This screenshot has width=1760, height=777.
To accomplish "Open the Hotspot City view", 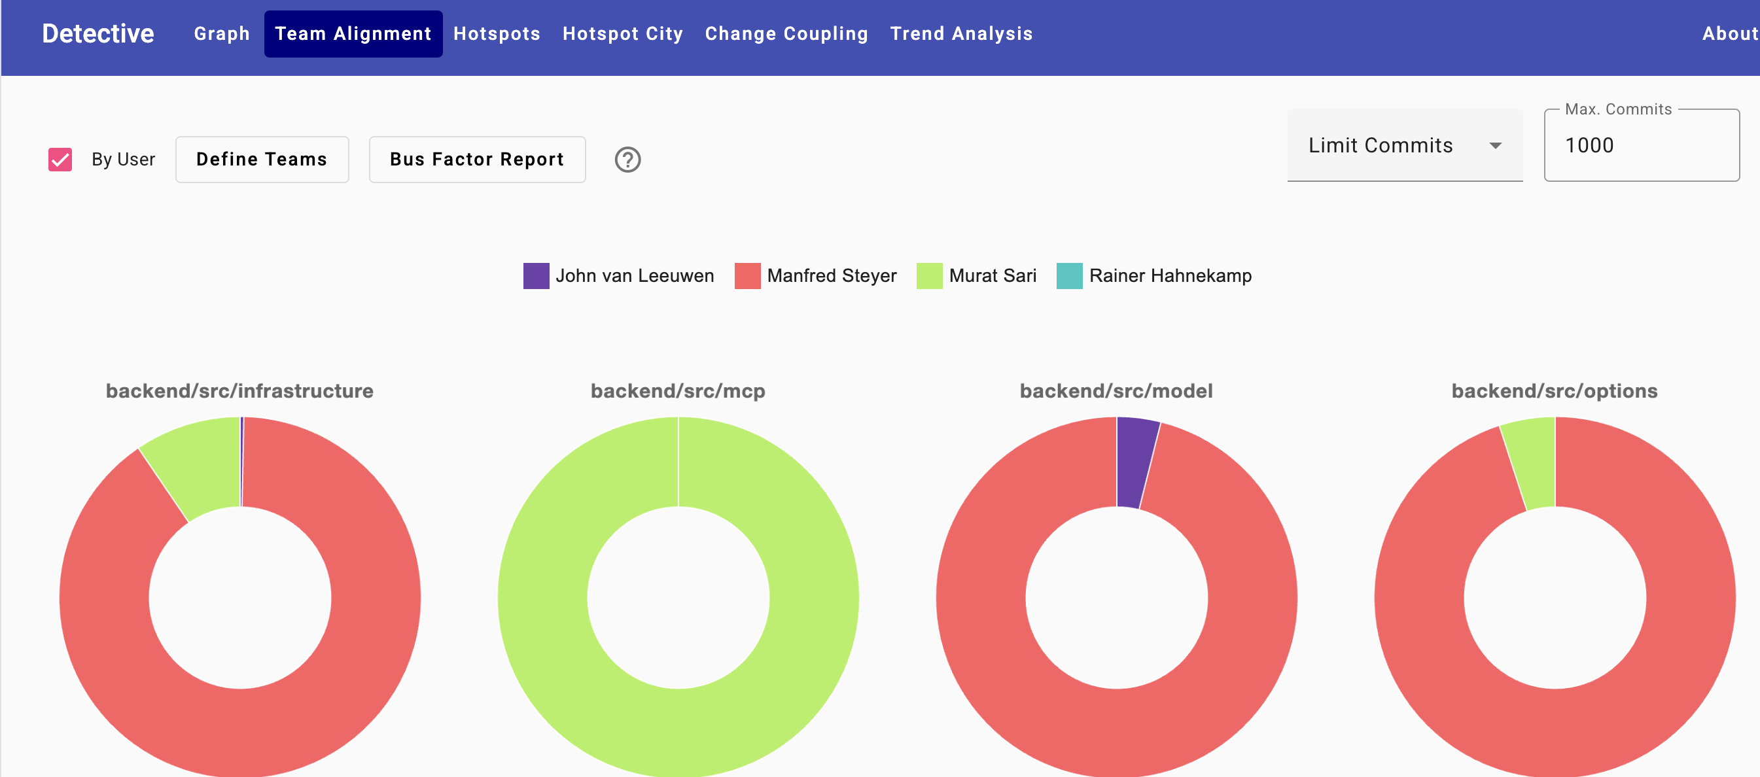I will point(622,33).
